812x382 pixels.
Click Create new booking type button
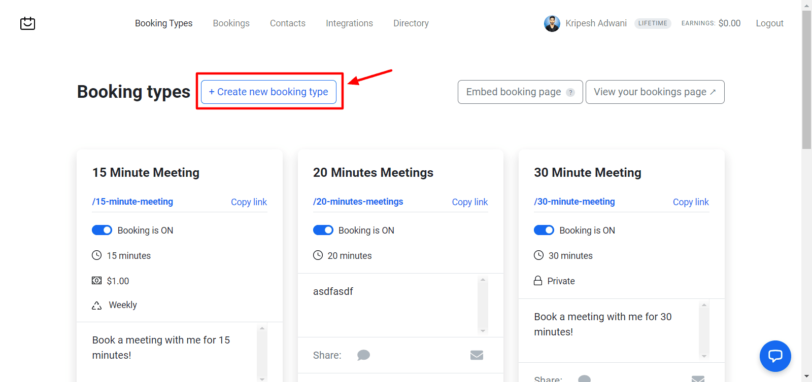pos(268,92)
